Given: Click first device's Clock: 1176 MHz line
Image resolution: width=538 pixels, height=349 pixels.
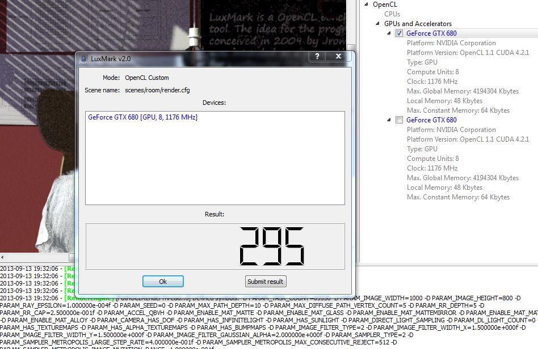Looking at the screenshot, I should pos(432,82).
